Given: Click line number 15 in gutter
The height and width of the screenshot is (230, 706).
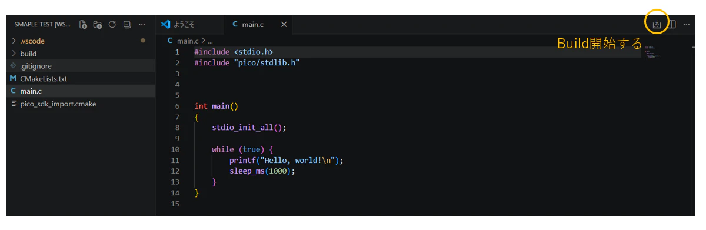Looking at the screenshot, I should point(175,204).
